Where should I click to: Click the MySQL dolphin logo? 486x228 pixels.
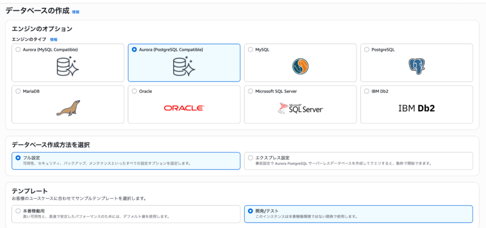pos(300,67)
